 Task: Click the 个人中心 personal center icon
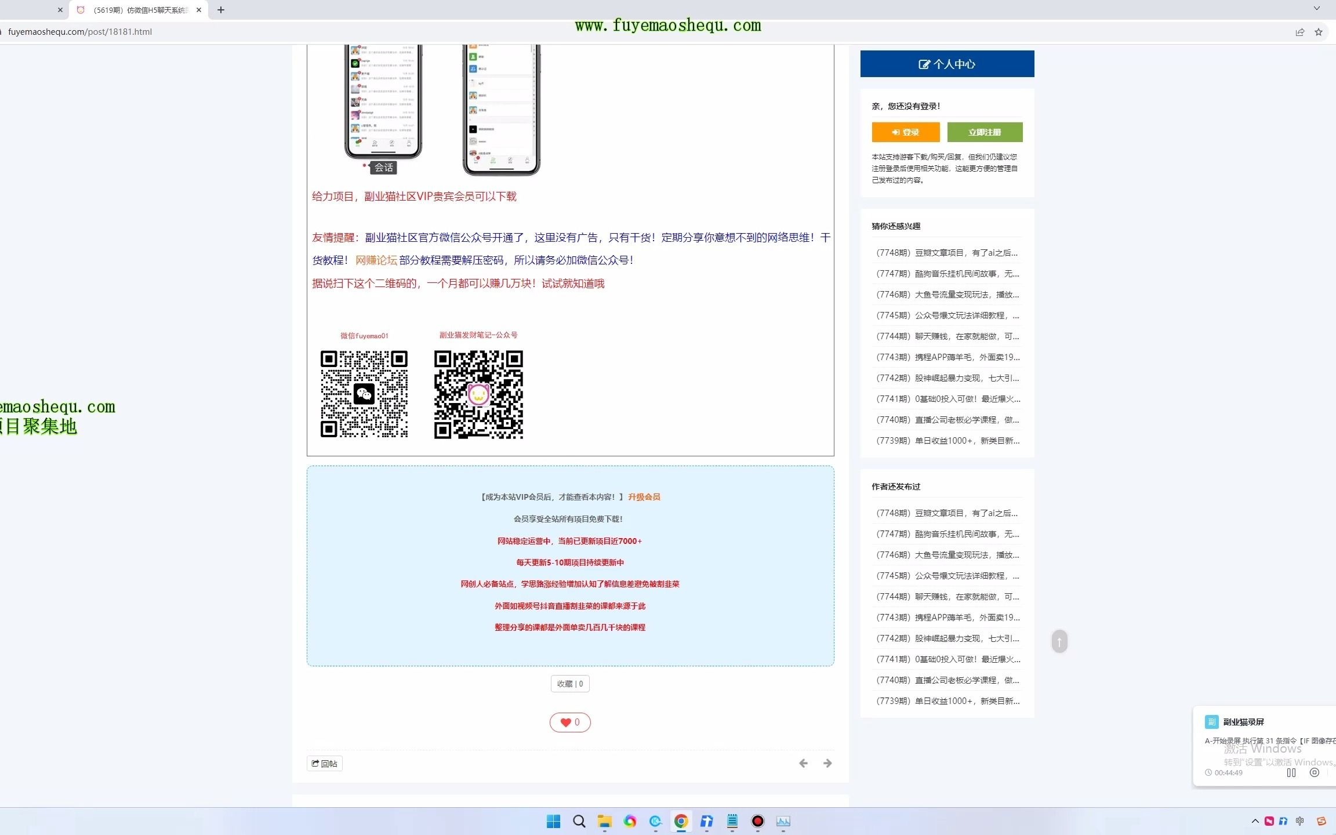(923, 64)
